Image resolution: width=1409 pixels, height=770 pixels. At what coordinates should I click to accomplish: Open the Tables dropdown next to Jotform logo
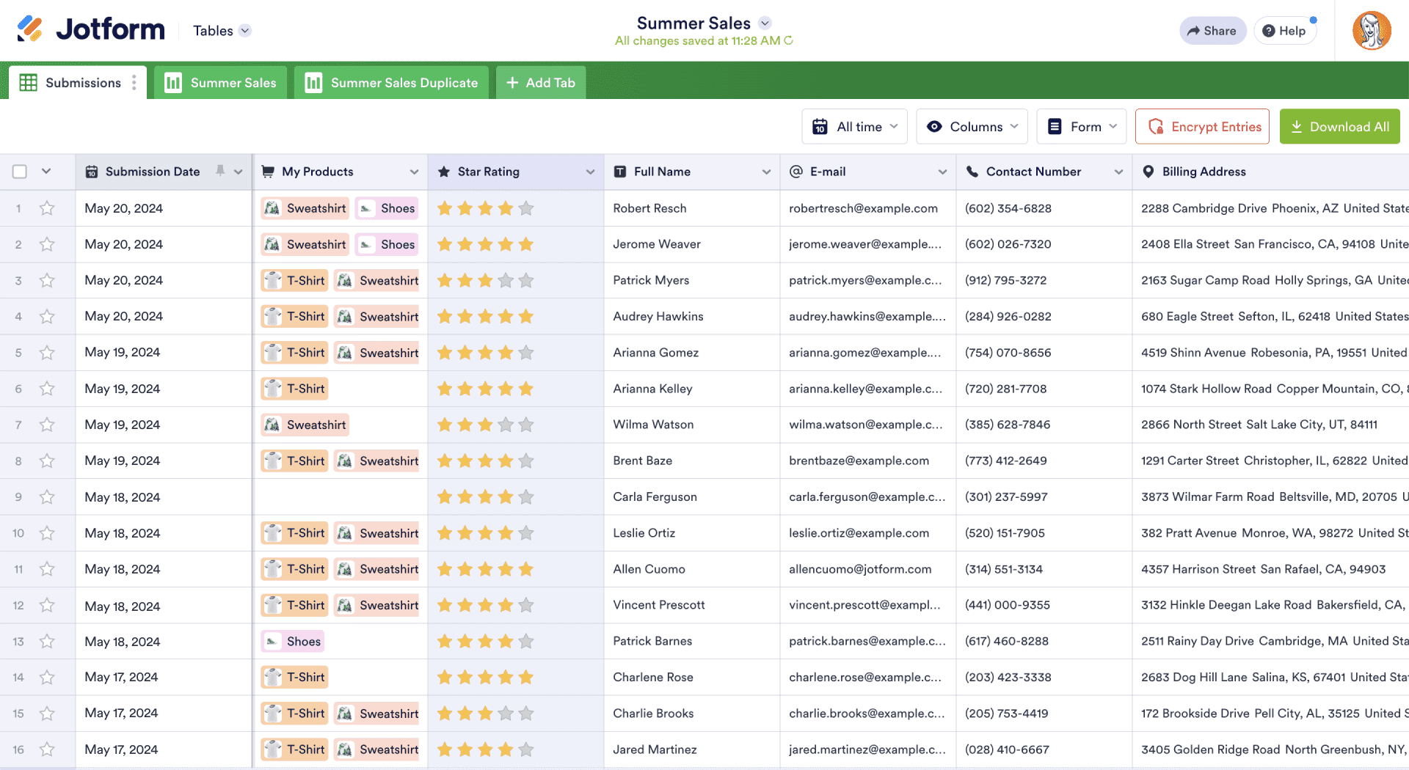click(x=220, y=30)
